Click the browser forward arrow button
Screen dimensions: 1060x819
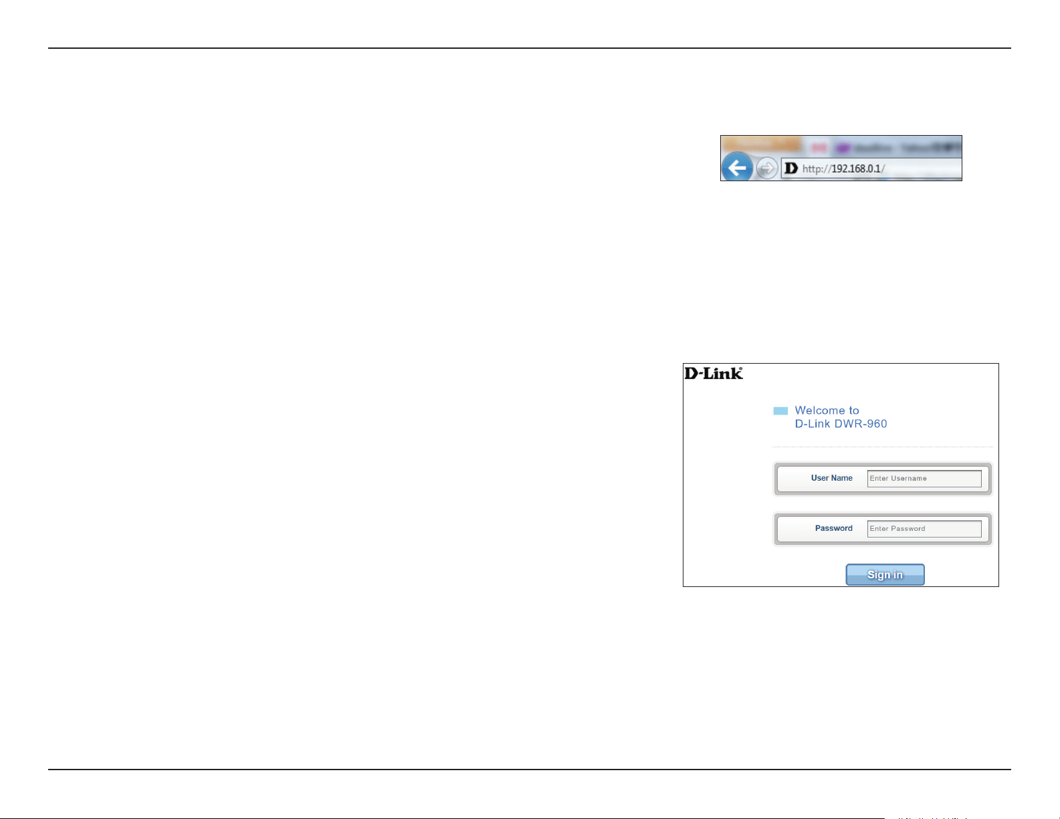(767, 168)
